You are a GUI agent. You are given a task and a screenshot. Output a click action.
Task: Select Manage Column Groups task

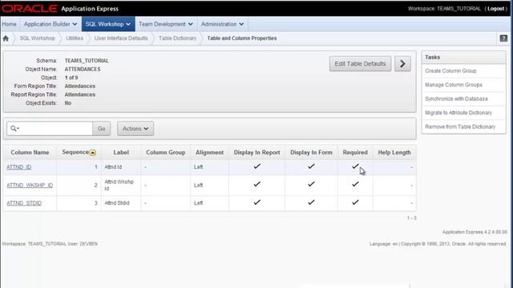tap(454, 85)
